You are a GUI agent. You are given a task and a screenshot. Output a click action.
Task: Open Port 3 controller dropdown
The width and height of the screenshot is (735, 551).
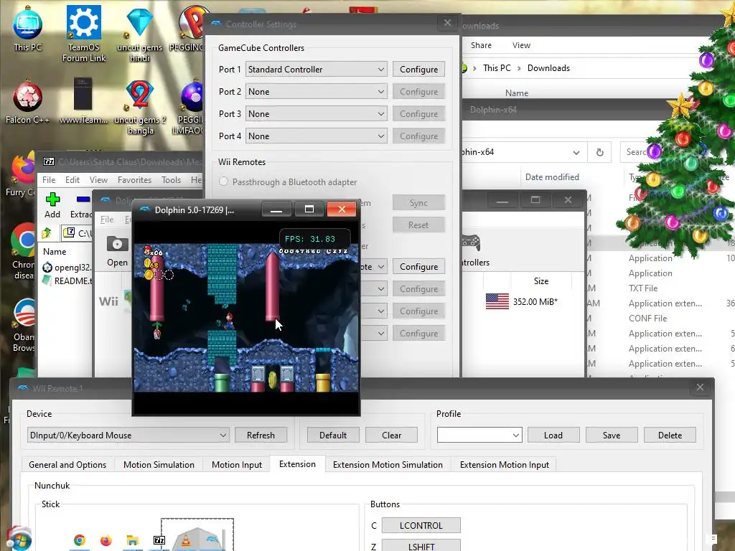tap(317, 114)
